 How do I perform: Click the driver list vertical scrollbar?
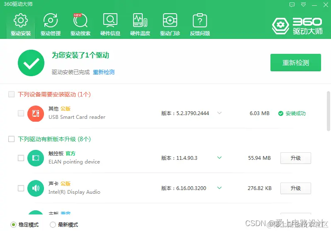coord(328,111)
